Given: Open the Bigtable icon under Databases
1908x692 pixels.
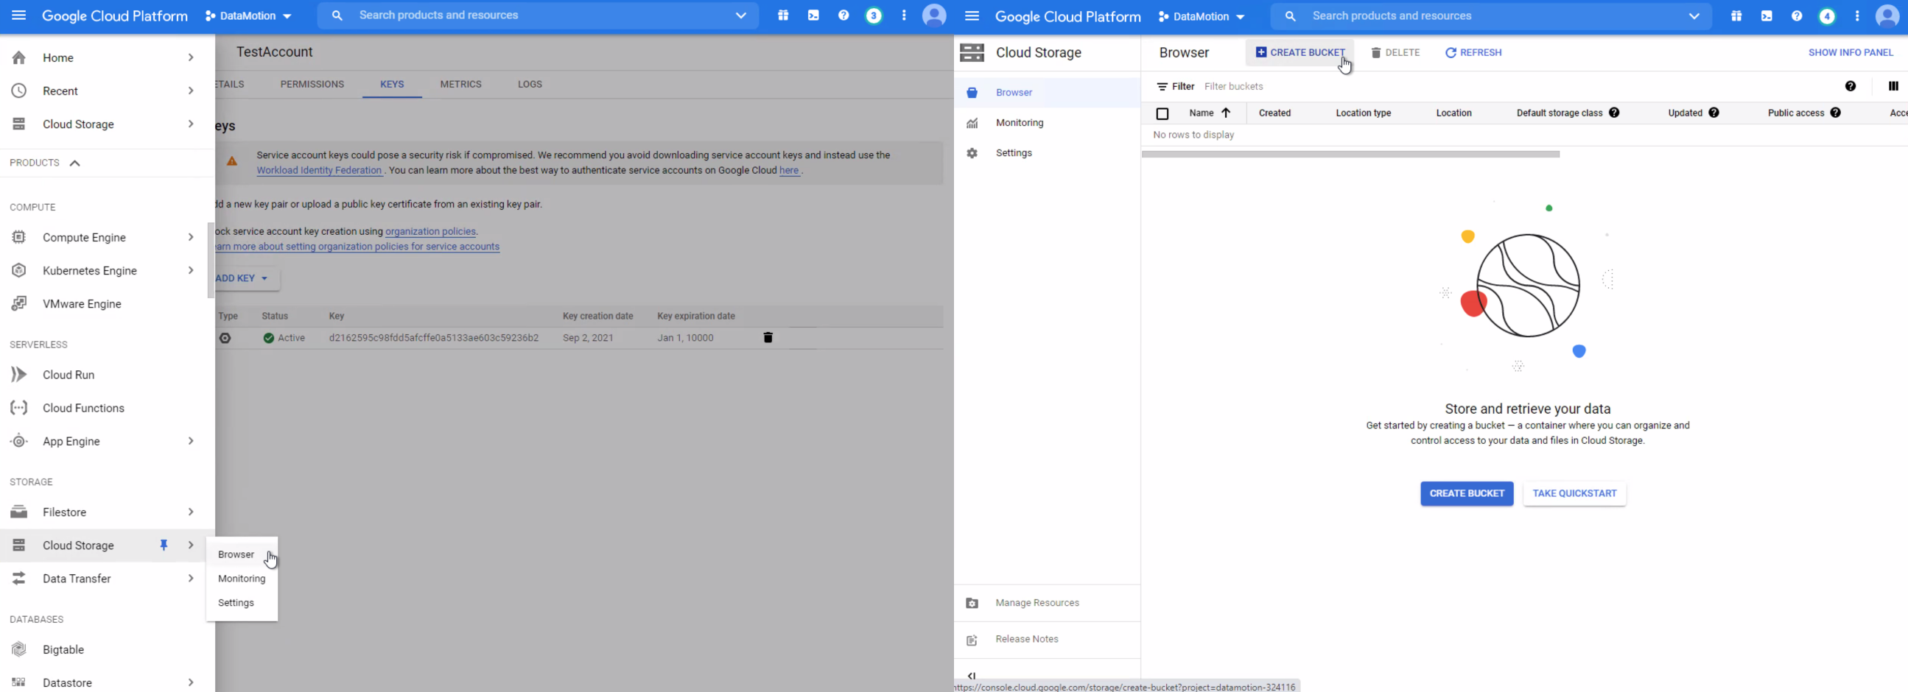Looking at the screenshot, I should [18, 649].
